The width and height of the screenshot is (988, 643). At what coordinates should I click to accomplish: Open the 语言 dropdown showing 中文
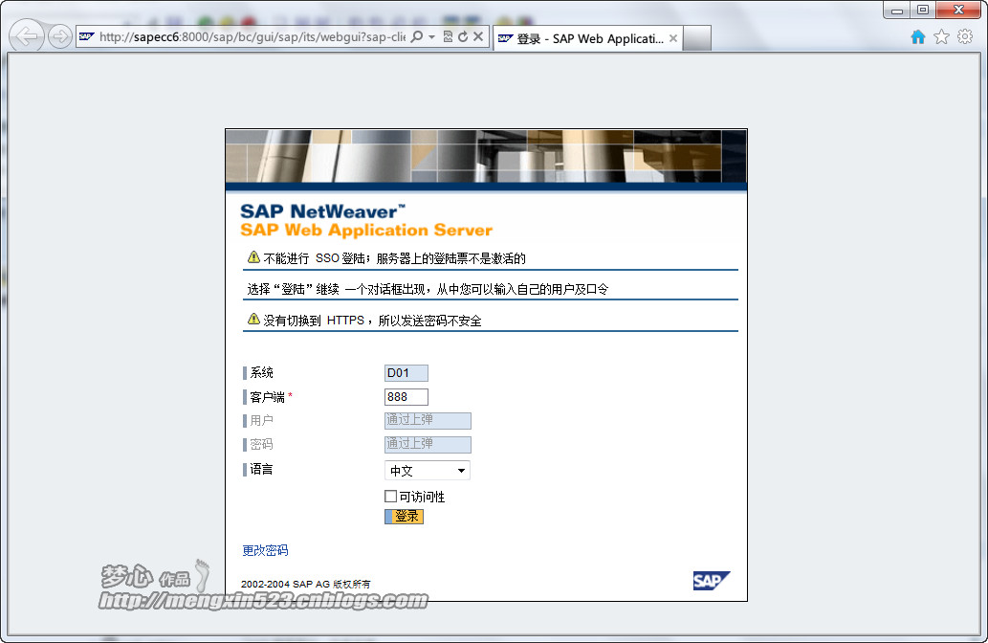[428, 470]
